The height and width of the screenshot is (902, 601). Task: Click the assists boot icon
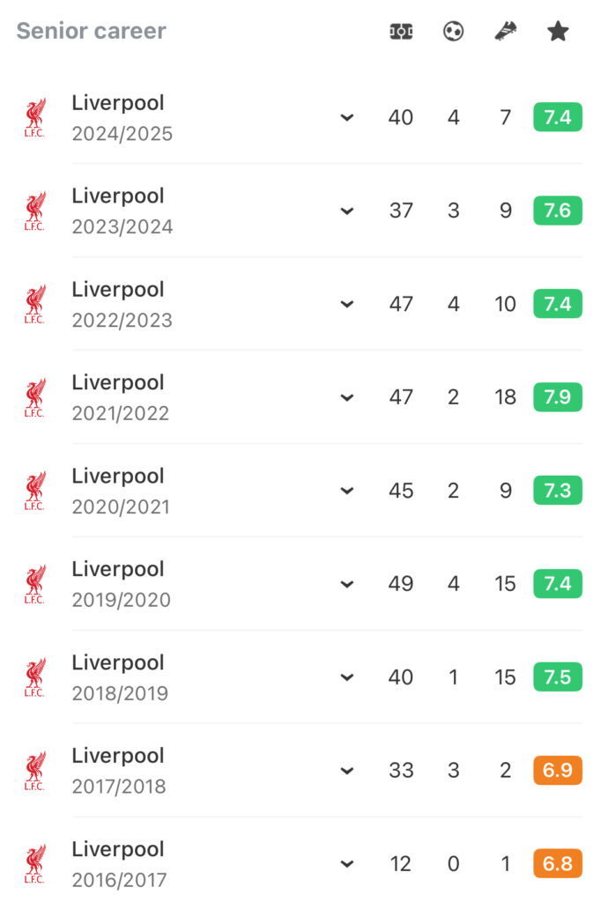click(x=506, y=31)
